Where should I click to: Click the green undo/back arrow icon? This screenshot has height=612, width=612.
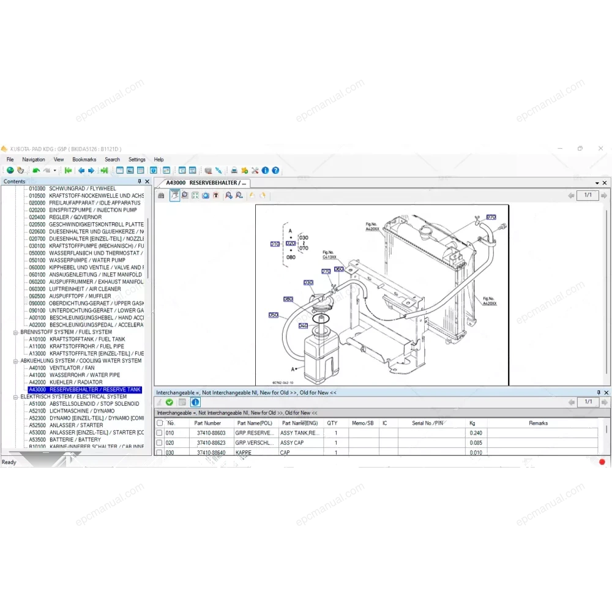(36, 170)
